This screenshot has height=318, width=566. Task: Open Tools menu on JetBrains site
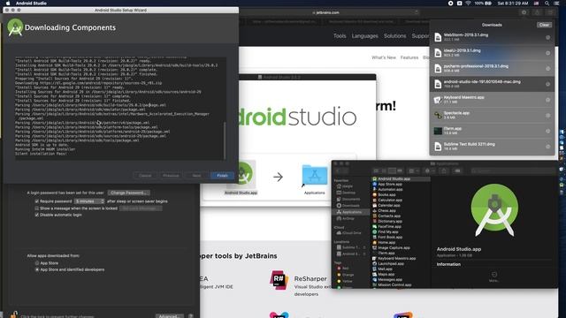(340, 36)
